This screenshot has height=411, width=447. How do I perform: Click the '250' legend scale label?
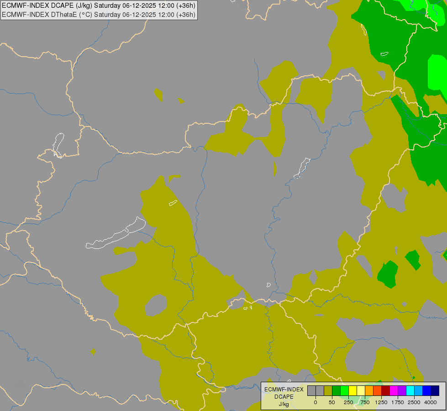(x=348, y=402)
